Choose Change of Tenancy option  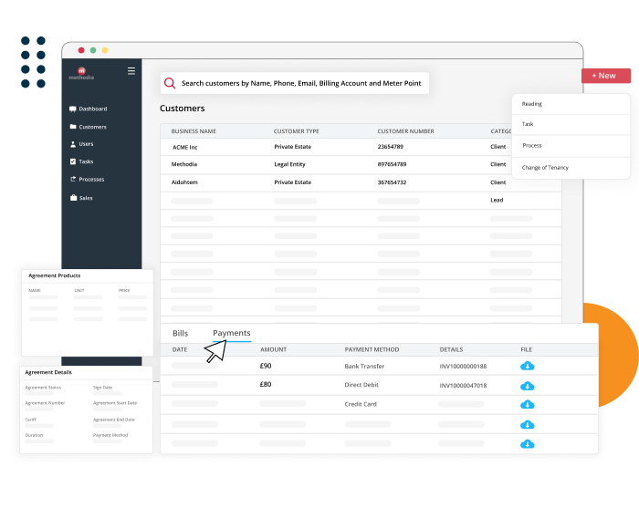pyautogui.click(x=544, y=167)
